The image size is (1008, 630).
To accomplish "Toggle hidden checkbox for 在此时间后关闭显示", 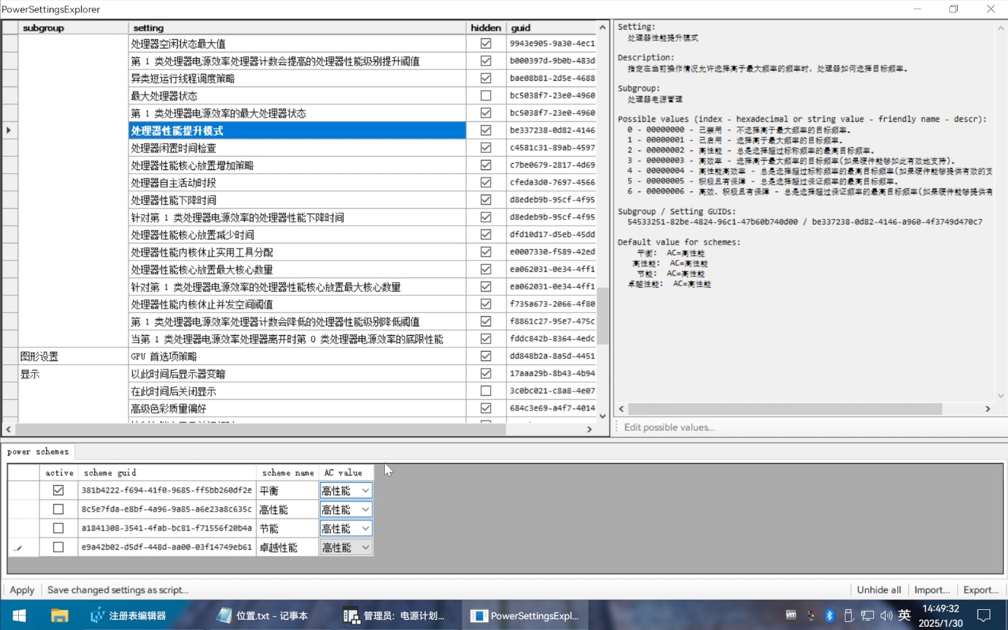I will click(486, 391).
